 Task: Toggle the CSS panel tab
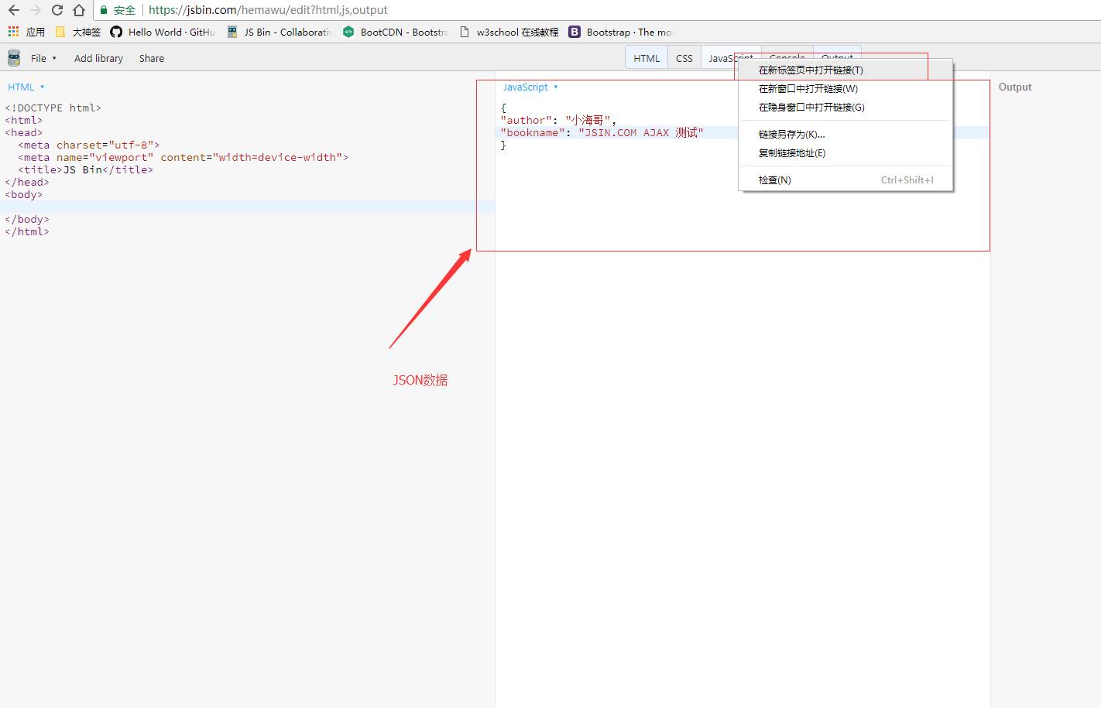pyautogui.click(x=684, y=58)
